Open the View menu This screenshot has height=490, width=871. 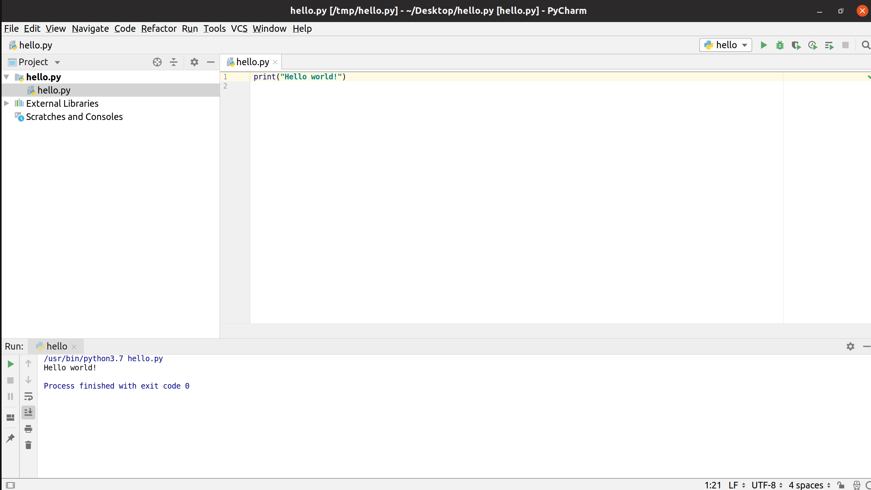pyautogui.click(x=56, y=29)
